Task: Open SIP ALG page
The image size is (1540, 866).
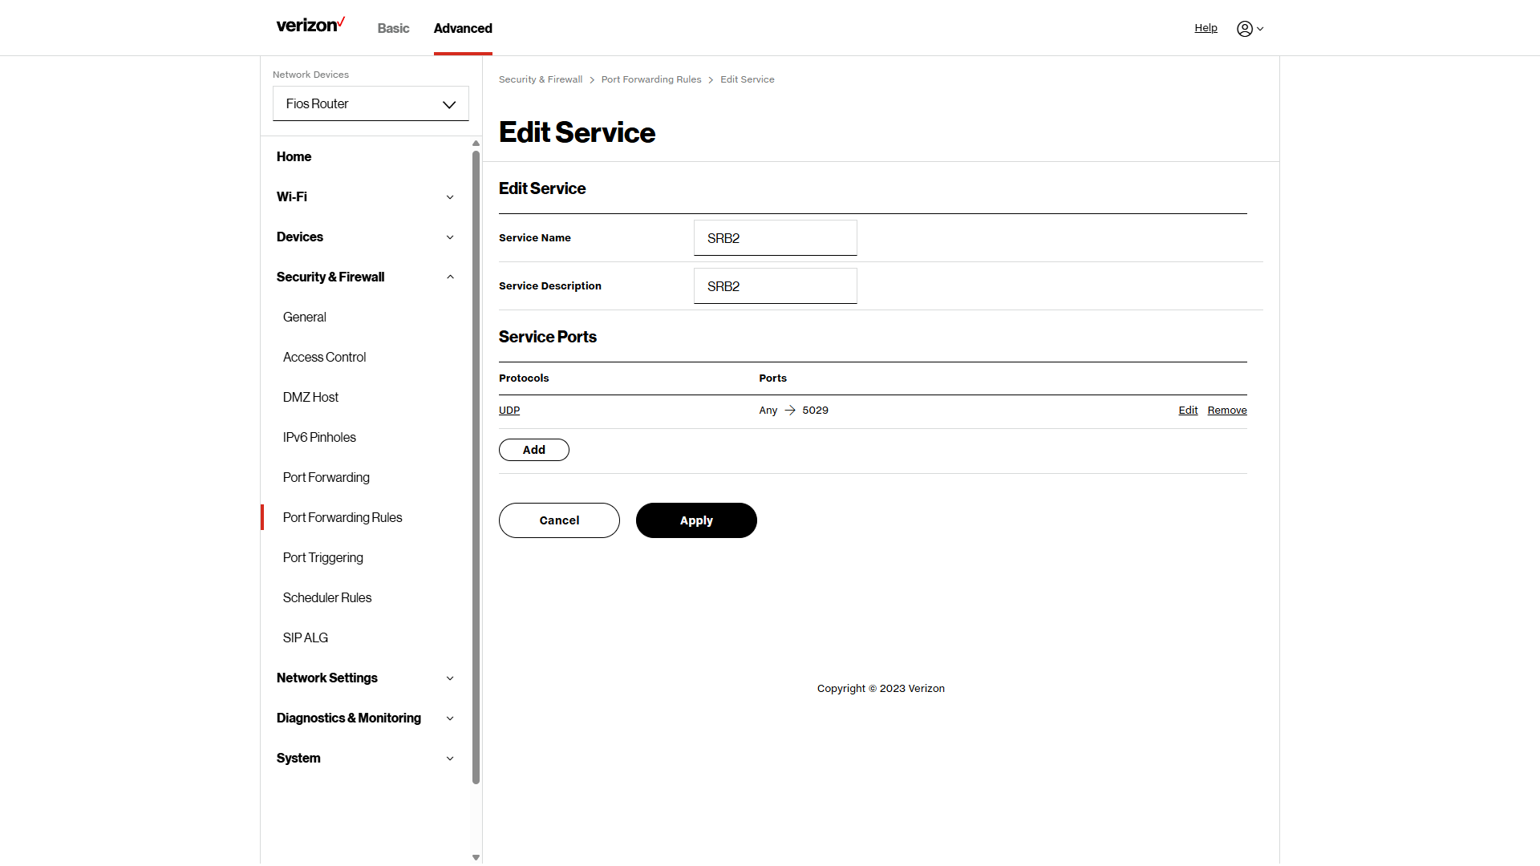Action: pyautogui.click(x=306, y=638)
